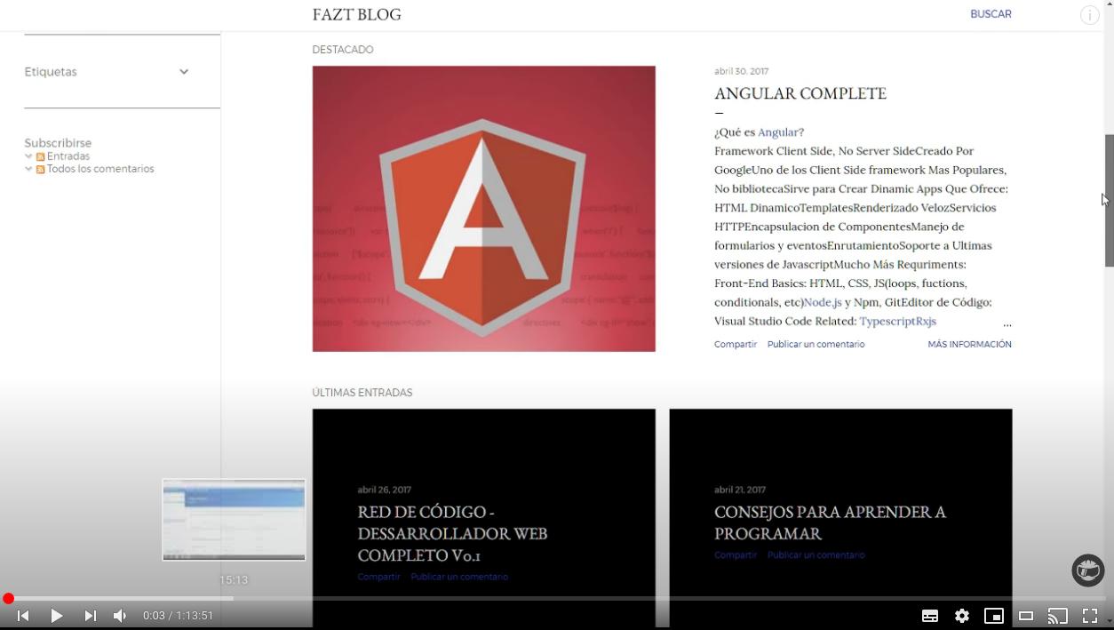The image size is (1114, 630).
Task: Click Publicar un comentario under Consejos post
Action: click(x=816, y=554)
